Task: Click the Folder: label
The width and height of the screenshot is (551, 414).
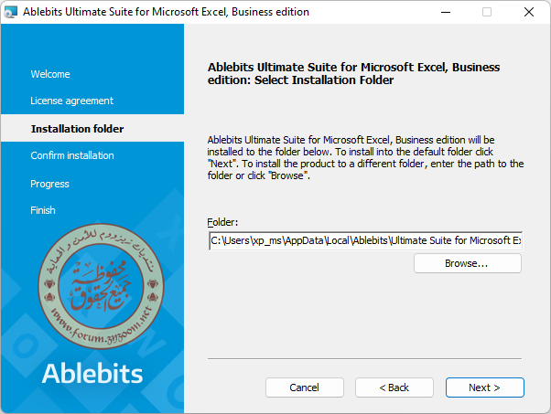Action: pos(222,222)
